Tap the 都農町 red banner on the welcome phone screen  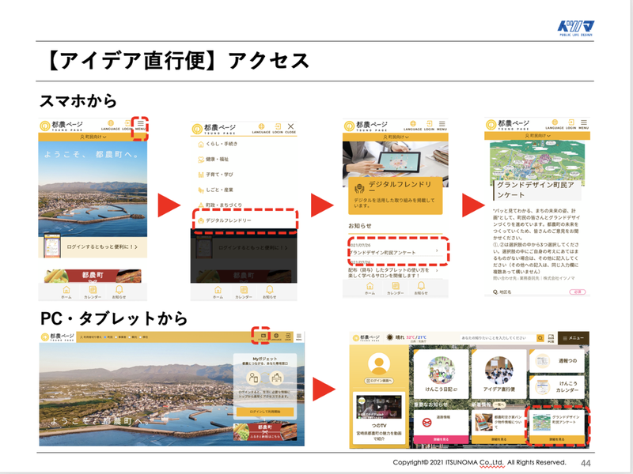click(93, 276)
